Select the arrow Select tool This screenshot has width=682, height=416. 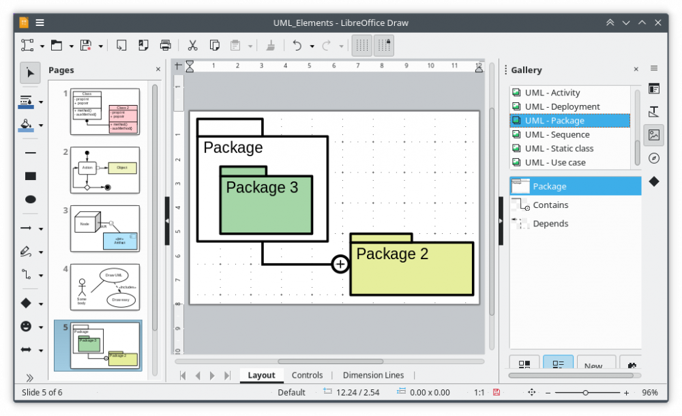point(30,72)
